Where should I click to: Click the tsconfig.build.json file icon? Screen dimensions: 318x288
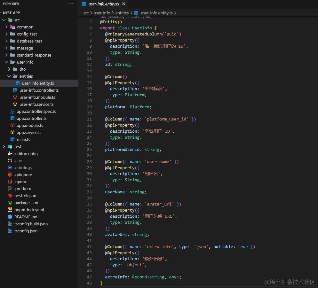click(10, 224)
